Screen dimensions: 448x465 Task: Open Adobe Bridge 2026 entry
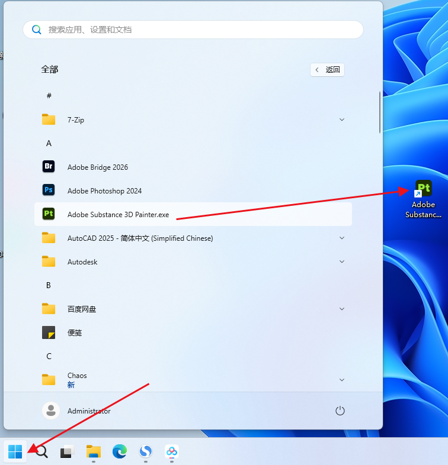193,167
